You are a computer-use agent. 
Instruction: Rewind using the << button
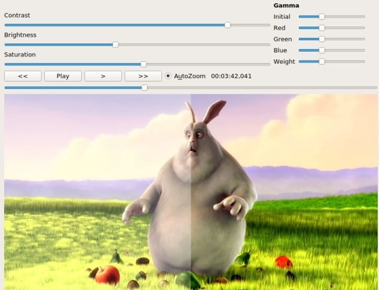point(23,76)
